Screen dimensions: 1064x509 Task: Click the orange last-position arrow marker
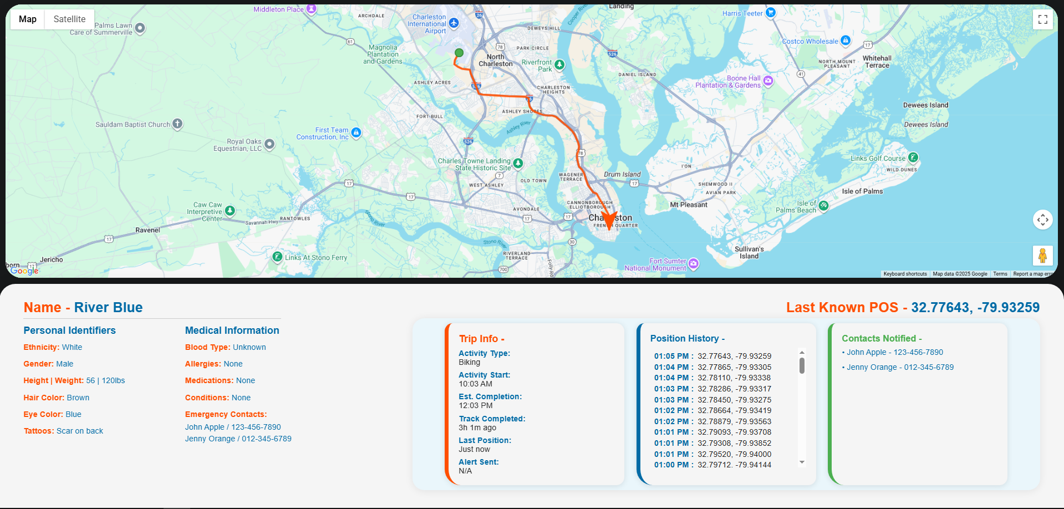coord(609,220)
